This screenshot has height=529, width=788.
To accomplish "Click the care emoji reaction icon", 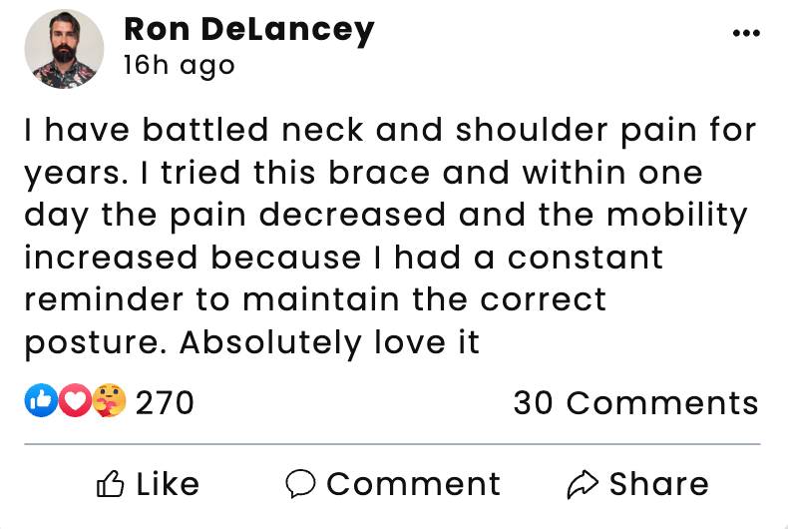I will point(108,402).
